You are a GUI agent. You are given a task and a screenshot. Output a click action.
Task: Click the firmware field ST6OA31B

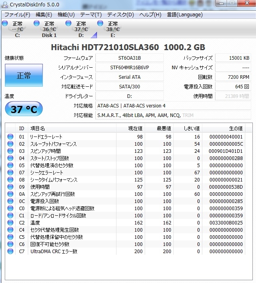click(130, 58)
